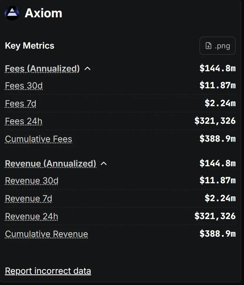Click the Revenue 30d metric label

tap(32, 181)
